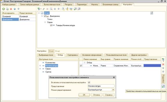Switch to the Наборы данных tab

pyautogui.click(x=9, y=5)
